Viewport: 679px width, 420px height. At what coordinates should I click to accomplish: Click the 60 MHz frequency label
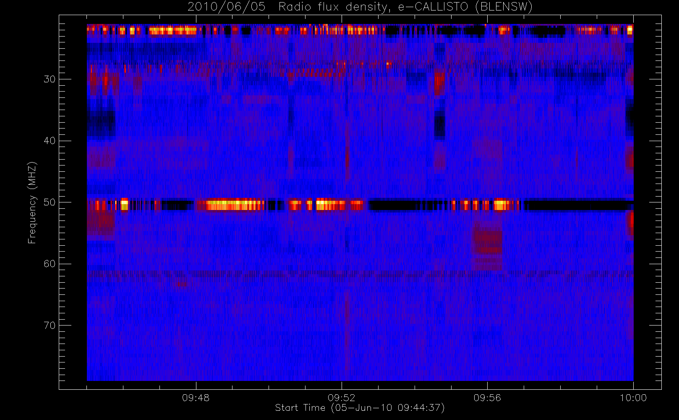point(50,264)
